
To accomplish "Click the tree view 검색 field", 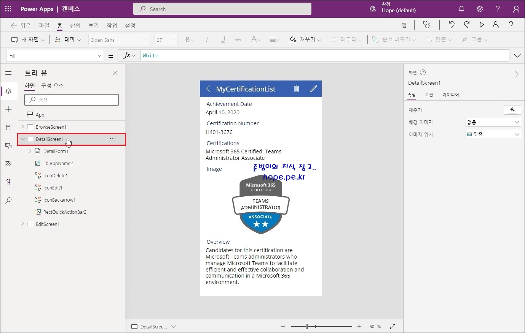I will coord(72,100).
